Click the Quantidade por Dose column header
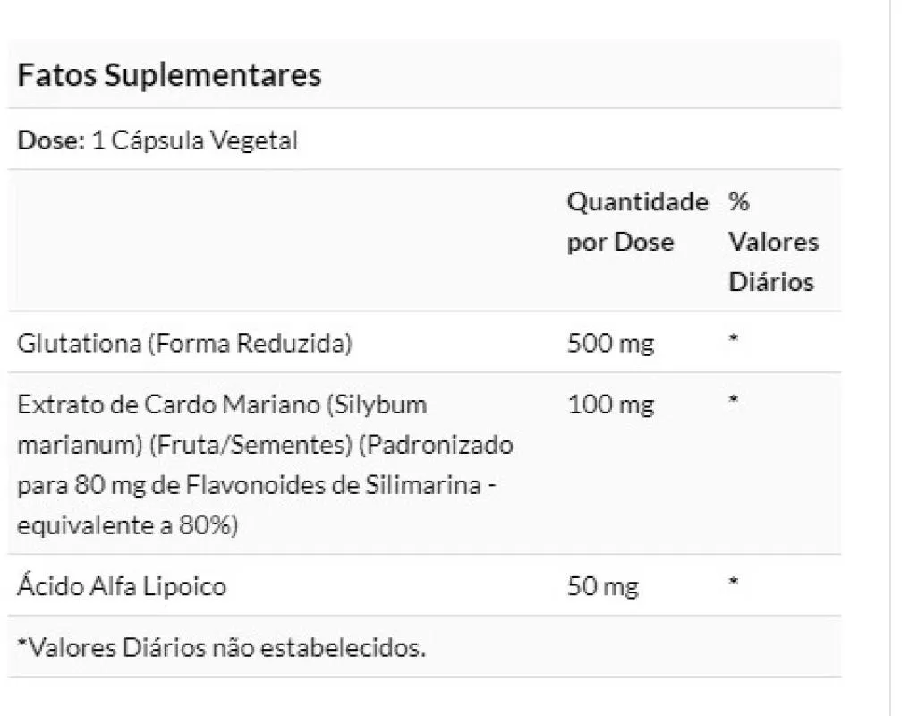The height and width of the screenshot is (716, 918). [638, 222]
